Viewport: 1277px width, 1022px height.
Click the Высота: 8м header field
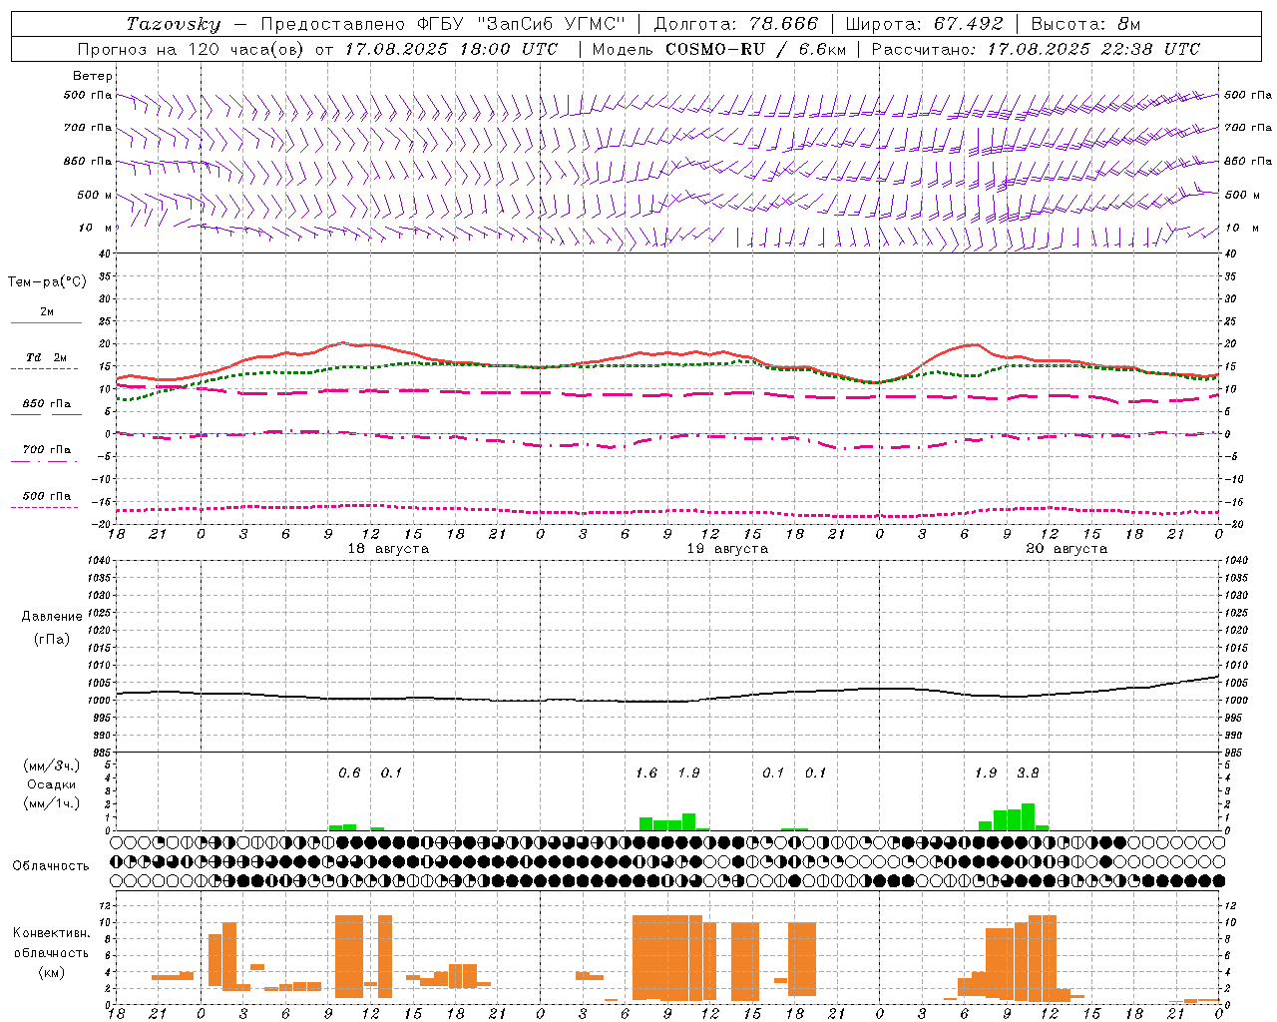point(1084,24)
